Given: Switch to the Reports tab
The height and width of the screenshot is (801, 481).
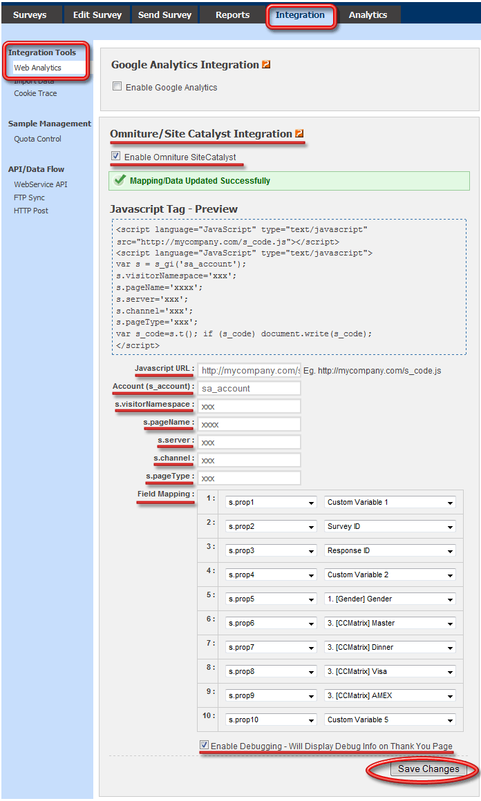Looking at the screenshot, I should point(232,15).
